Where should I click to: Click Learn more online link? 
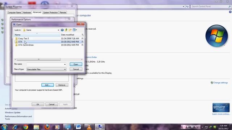point(221,114)
